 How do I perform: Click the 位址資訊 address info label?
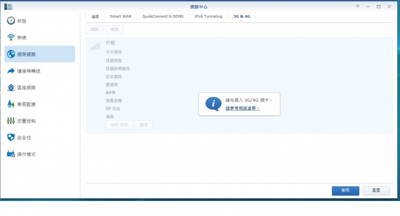tap(114, 77)
